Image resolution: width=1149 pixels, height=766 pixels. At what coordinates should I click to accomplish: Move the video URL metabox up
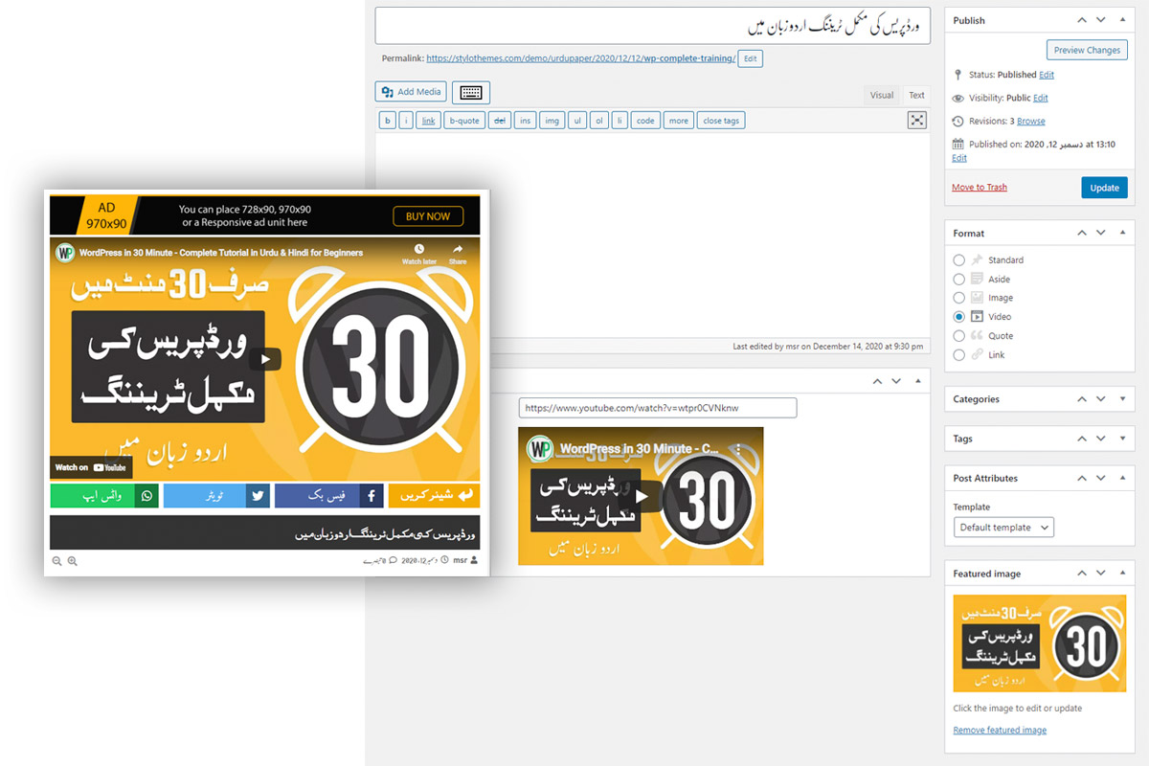click(876, 380)
